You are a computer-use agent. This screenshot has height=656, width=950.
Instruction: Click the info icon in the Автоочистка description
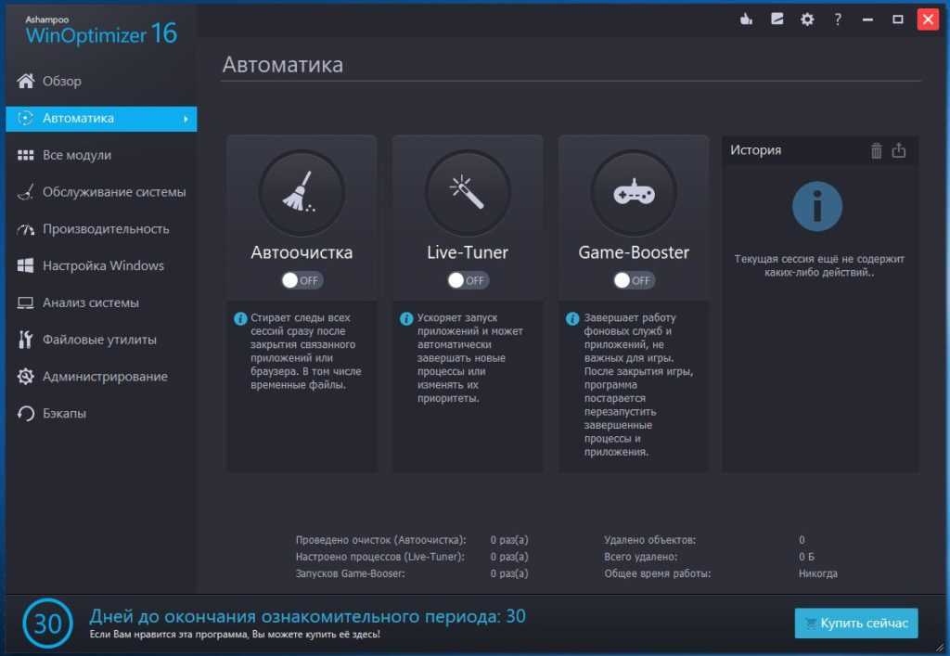(x=240, y=318)
